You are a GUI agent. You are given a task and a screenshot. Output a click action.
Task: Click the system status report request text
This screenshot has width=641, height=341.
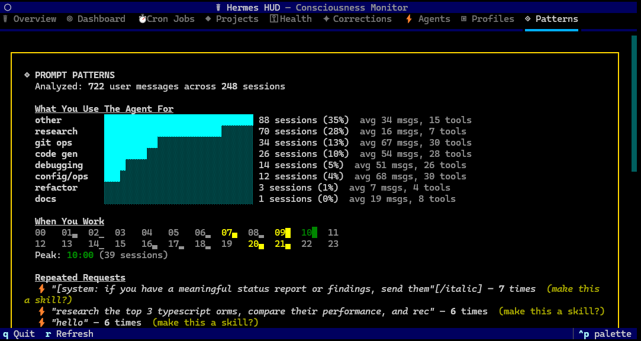click(266, 289)
